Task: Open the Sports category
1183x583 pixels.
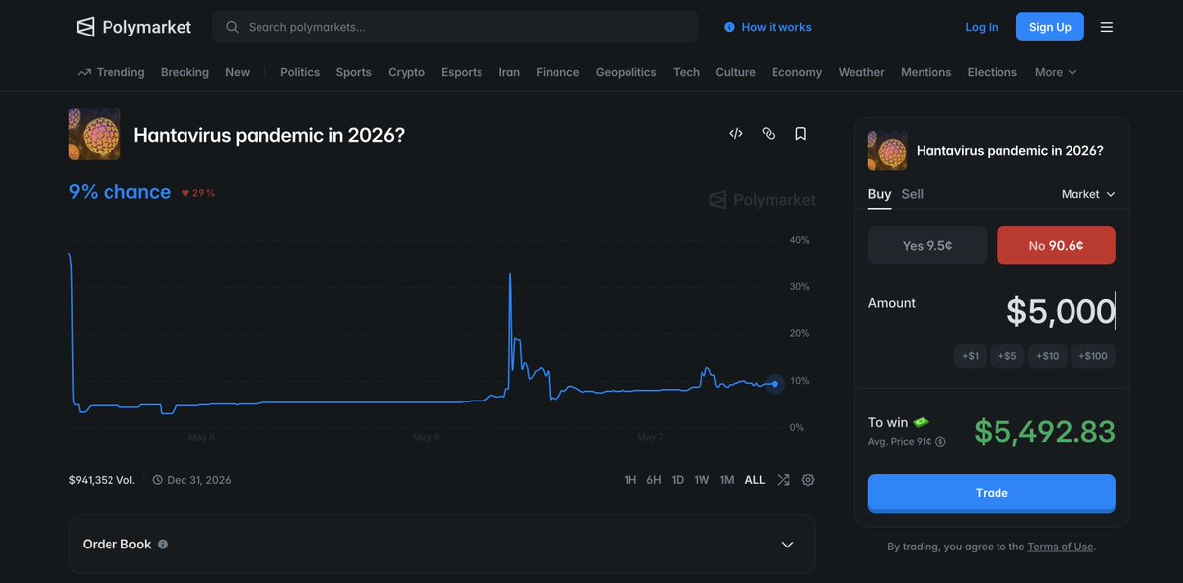Action: click(354, 72)
